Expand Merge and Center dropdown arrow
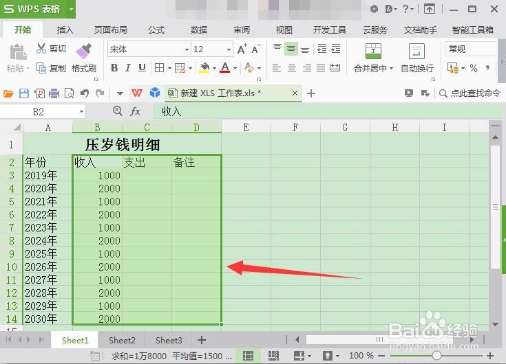The height and width of the screenshot is (364, 506). tap(391, 68)
